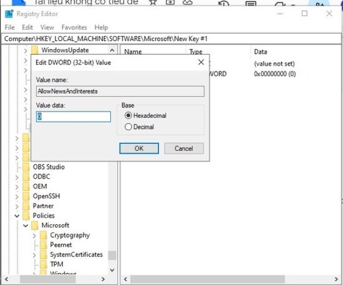Image resolution: width=343 pixels, height=285 pixels.
Task: Select the ODBC folder icon
Action: (x=26, y=176)
